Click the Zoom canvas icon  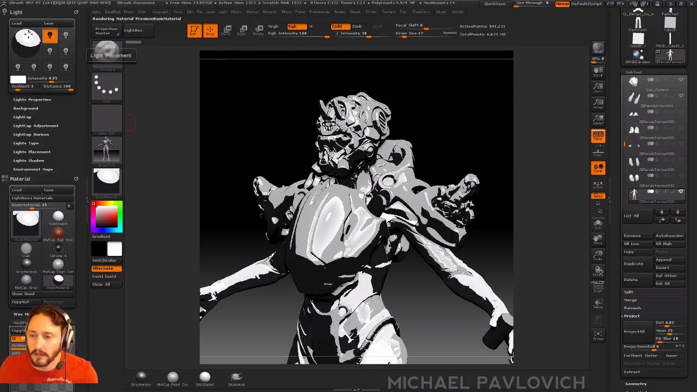(x=598, y=88)
